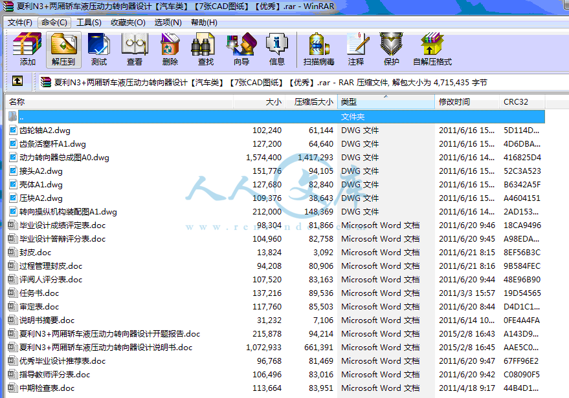
Task: Select file 说明书摘要.doc
Action: tap(47, 320)
